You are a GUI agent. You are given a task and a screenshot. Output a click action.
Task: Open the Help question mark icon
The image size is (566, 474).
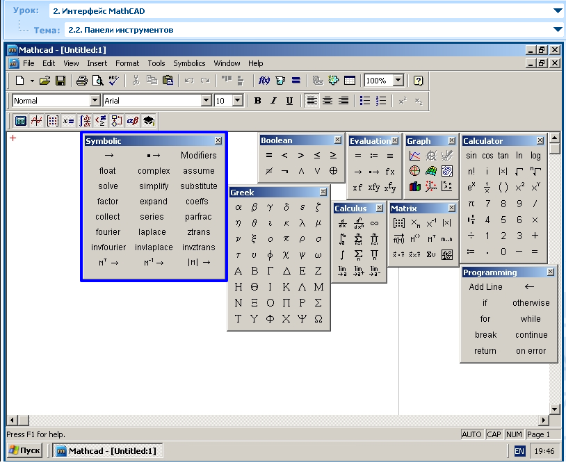[418, 81]
